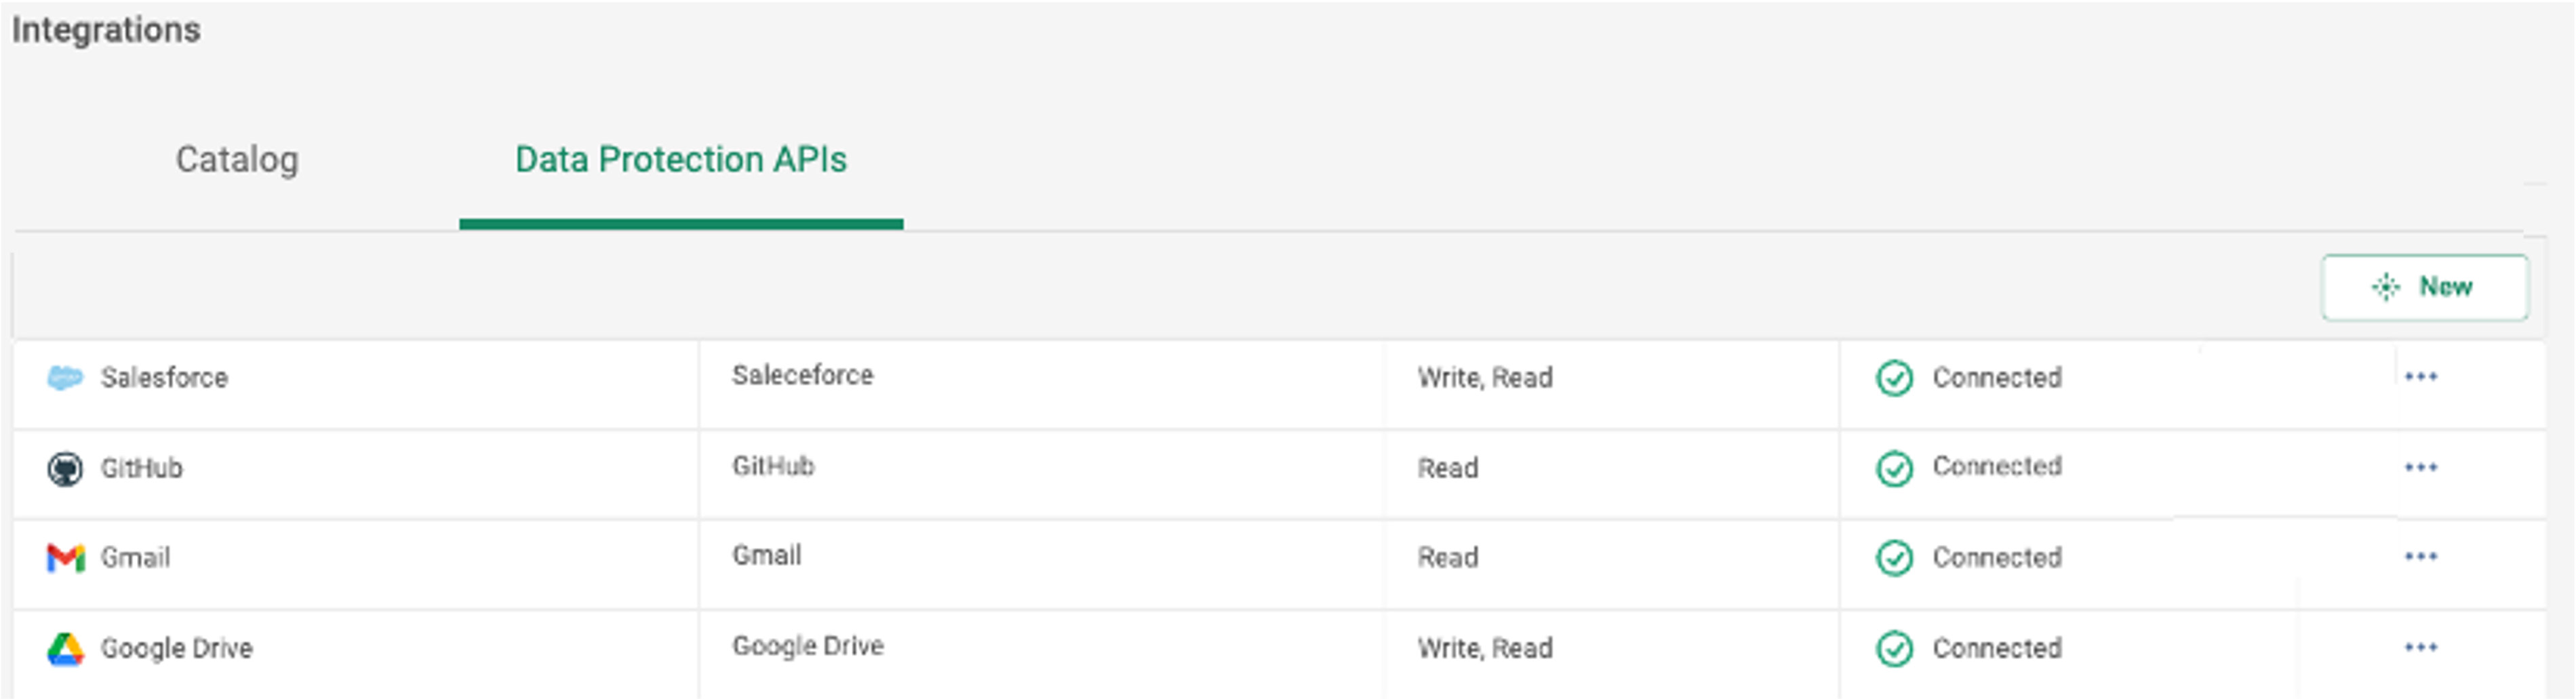Create a New integration
Viewport: 2576px width, 699px height.
coord(2425,287)
